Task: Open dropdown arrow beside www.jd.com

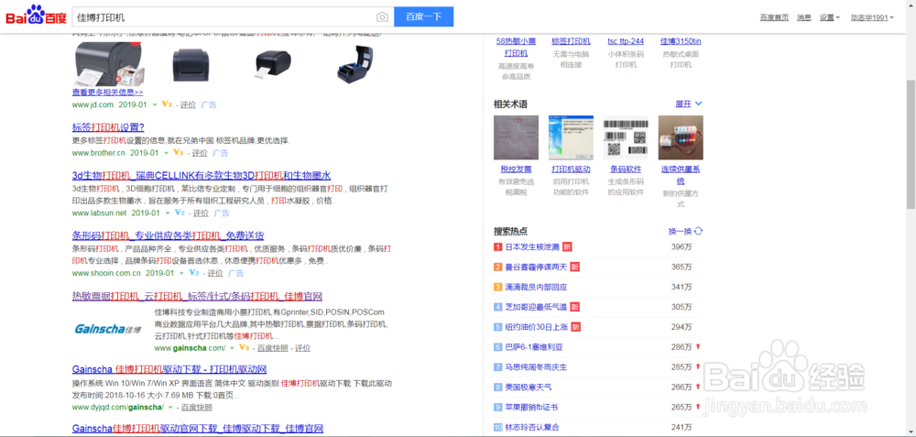Action: click(x=154, y=104)
